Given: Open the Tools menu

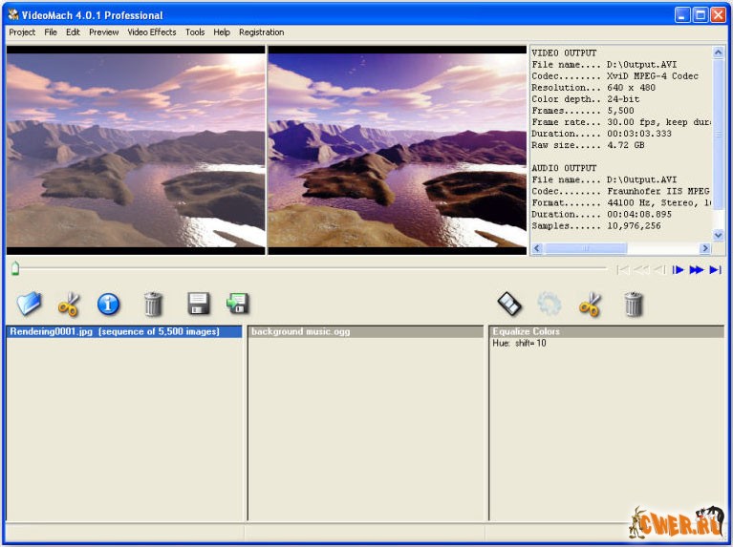Looking at the screenshot, I should pyautogui.click(x=195, y=32).
